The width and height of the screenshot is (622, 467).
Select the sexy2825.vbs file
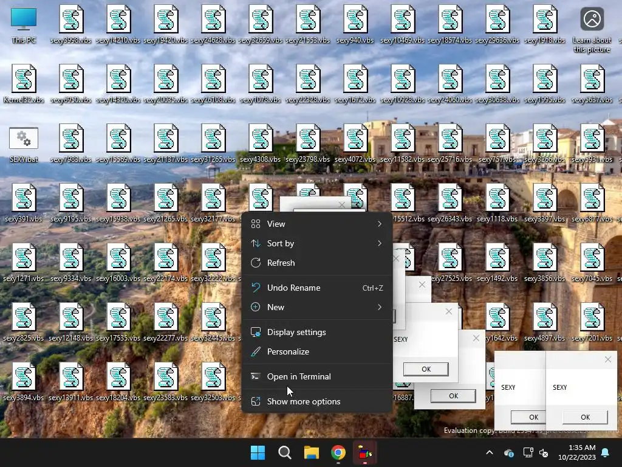coord(24,322)
